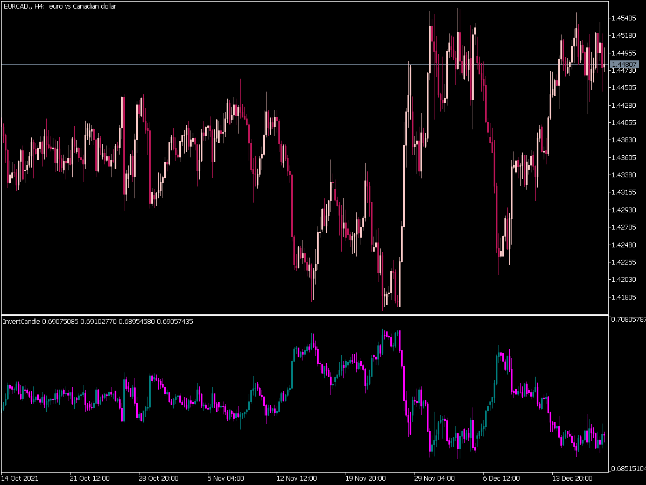
Task: Click the 29 Nov 04:00 time label
Action: coord(434,478)
